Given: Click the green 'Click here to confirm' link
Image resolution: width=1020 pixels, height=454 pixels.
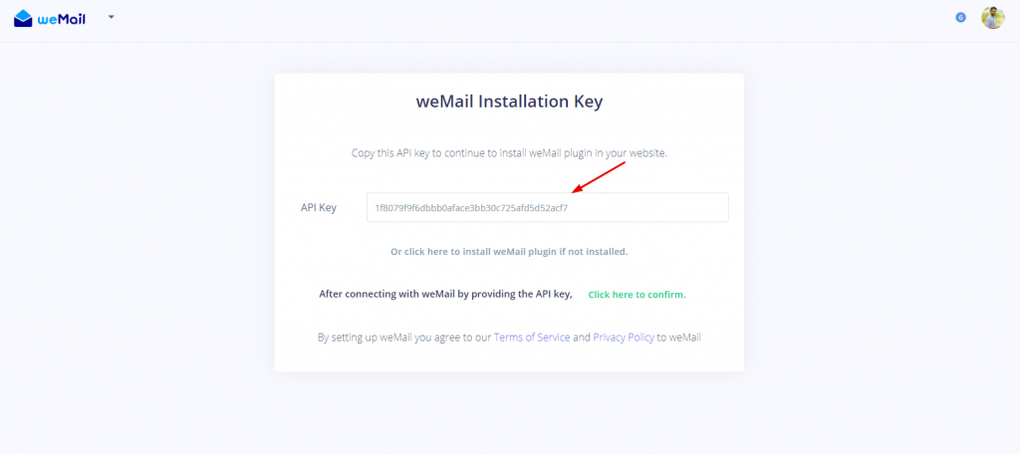Looking at the screenshot, I should pos(637,295).
